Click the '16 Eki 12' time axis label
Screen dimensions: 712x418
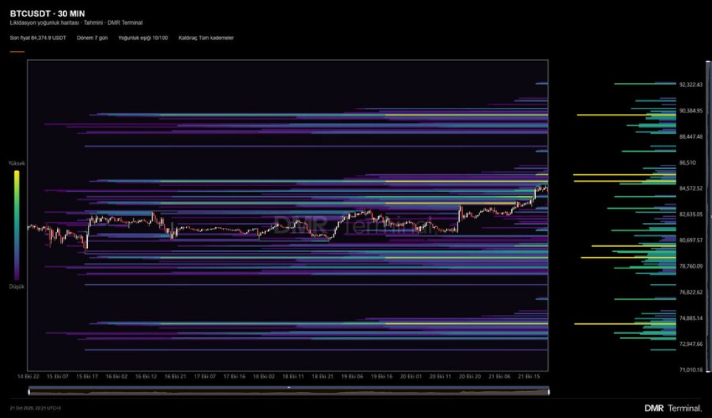(x=145, y=377)
